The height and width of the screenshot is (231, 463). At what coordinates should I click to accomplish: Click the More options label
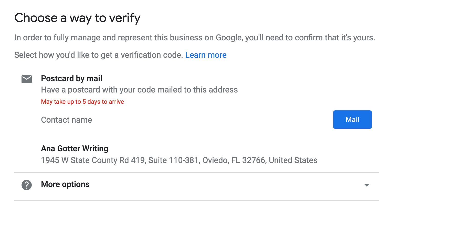coord(65,184)
